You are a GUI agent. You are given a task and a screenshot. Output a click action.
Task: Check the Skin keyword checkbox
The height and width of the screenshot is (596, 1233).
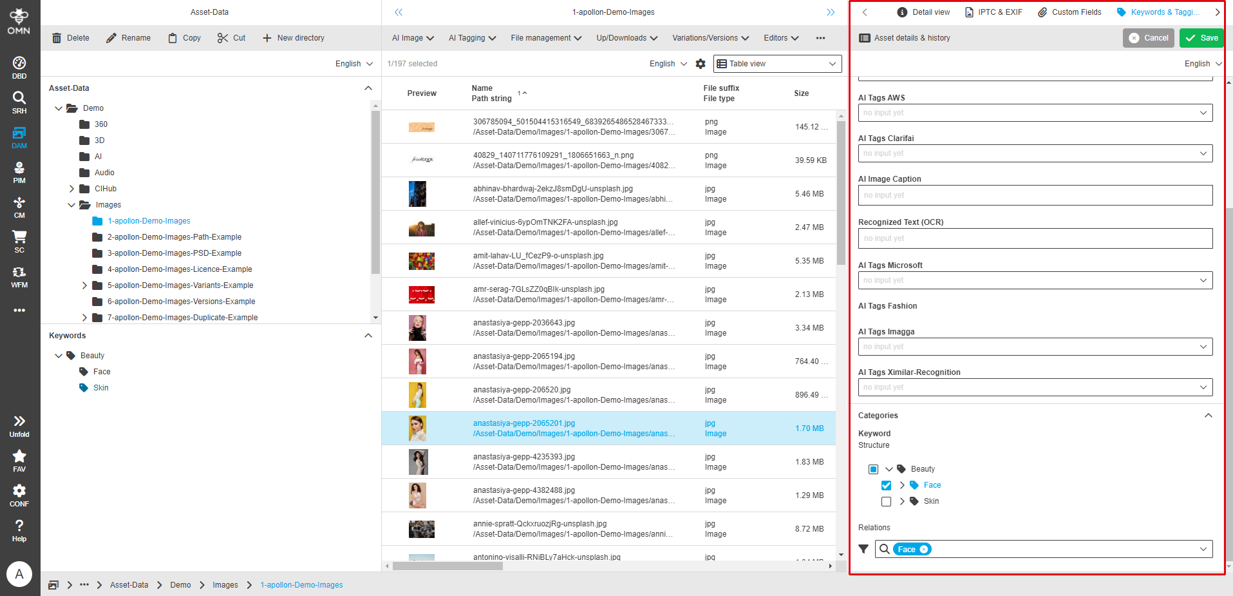pos(886,501)
